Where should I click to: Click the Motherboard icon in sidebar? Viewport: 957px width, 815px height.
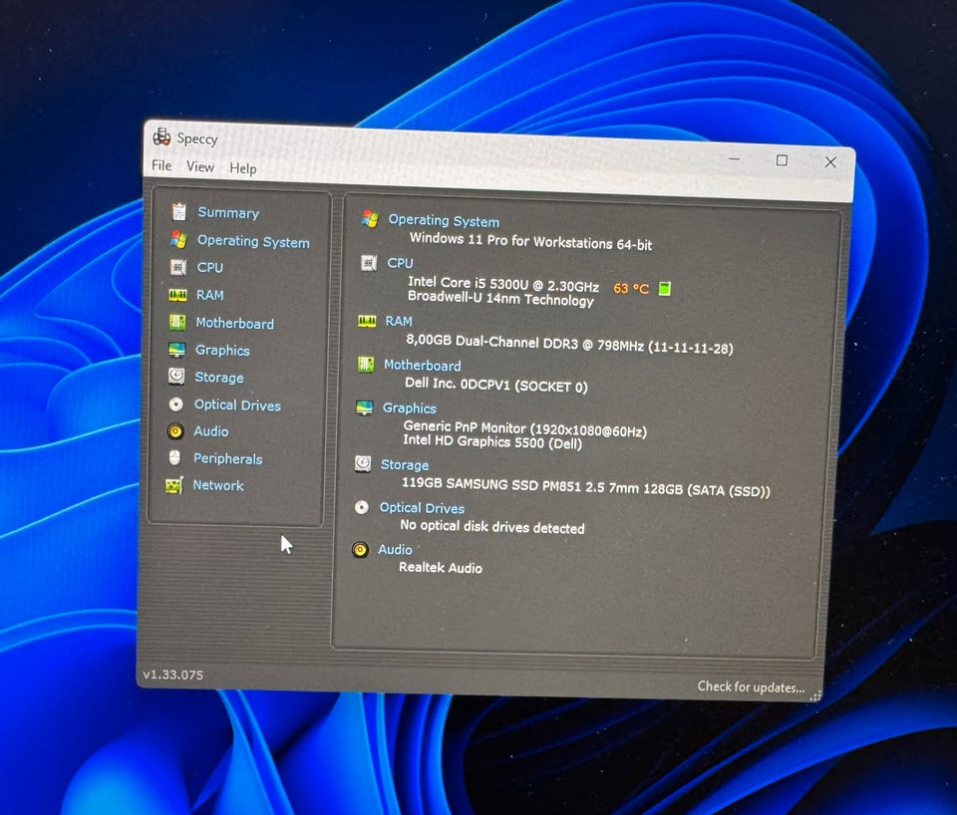177,322
